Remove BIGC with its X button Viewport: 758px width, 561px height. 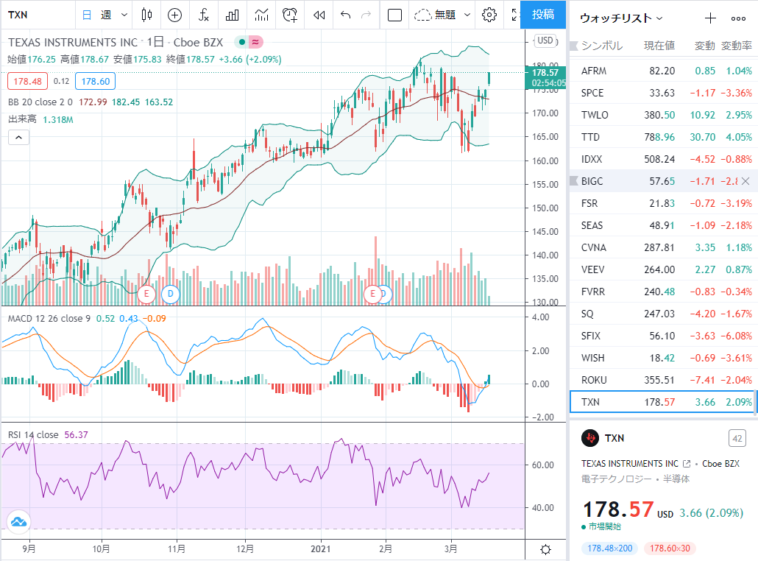pos(745,181)
